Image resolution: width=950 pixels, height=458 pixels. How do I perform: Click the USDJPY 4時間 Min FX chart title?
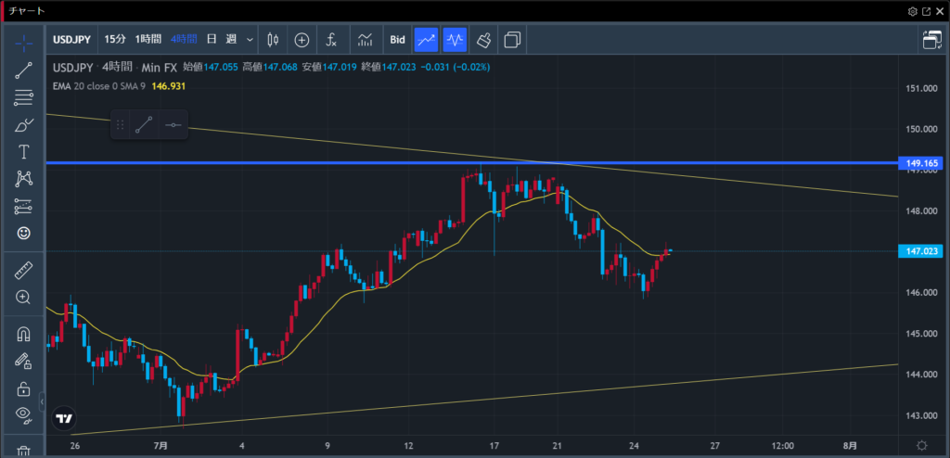pyautogui.click(x=114, y=68)
